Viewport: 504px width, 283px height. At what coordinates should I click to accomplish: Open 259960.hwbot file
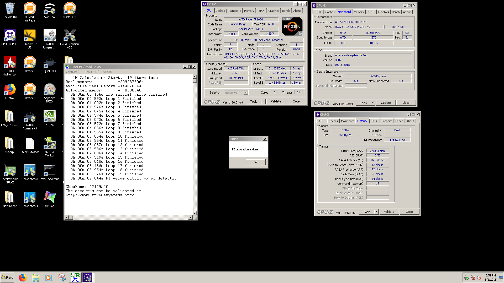pyautogui.click(x=30, y=145)
